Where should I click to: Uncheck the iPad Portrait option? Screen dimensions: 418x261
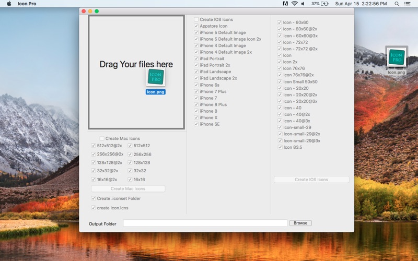[196, 58]
